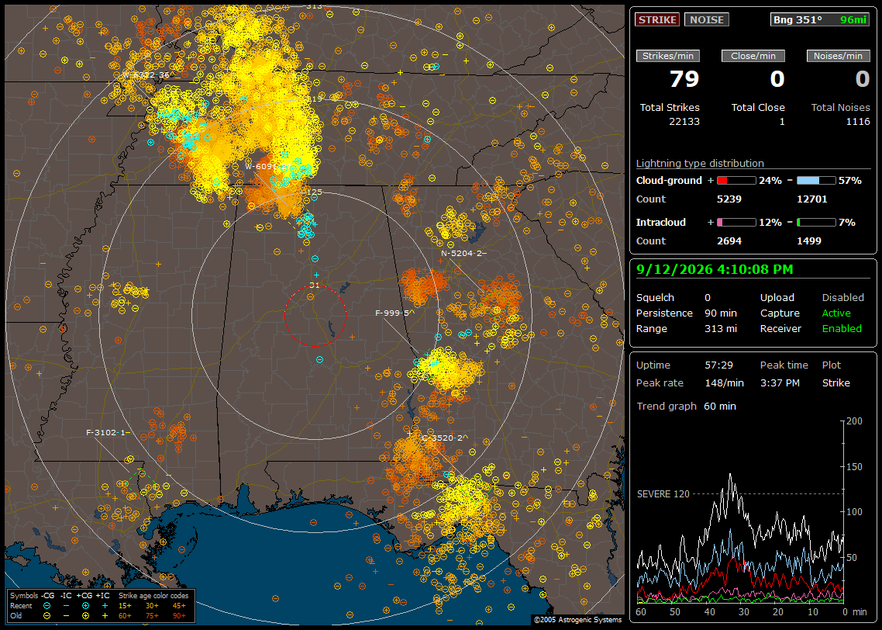882x630 pixels.
Task: Select the Strikes/min header label
Action: click(x=667, y=56)
